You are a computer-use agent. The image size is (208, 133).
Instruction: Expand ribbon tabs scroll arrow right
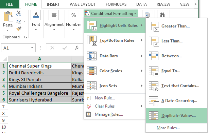(x=196, y=4)
